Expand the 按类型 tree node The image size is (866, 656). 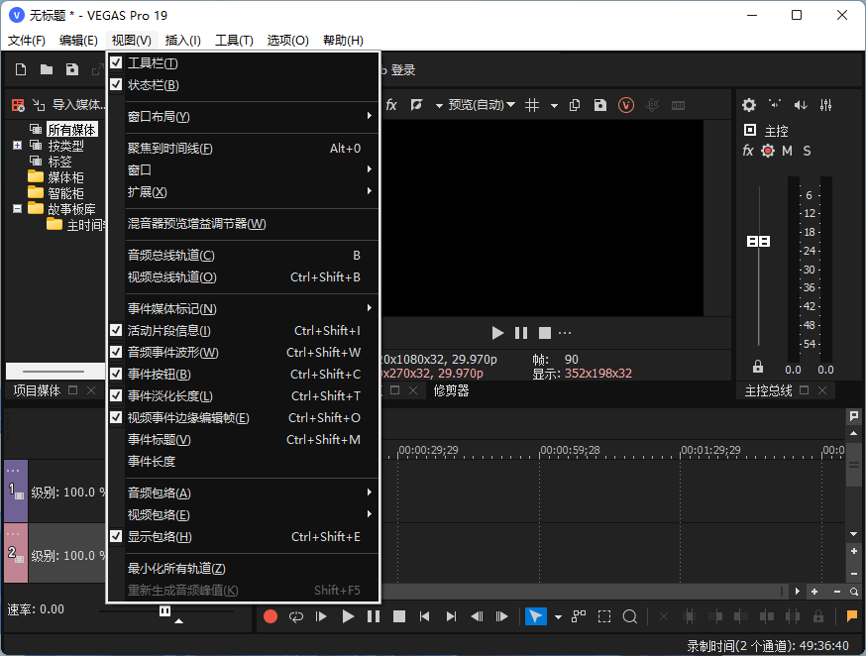click(17, 146)
